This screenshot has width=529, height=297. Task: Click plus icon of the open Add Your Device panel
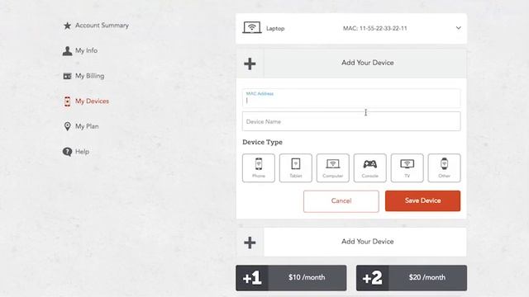pyautogui.click(x=250, y=64)
